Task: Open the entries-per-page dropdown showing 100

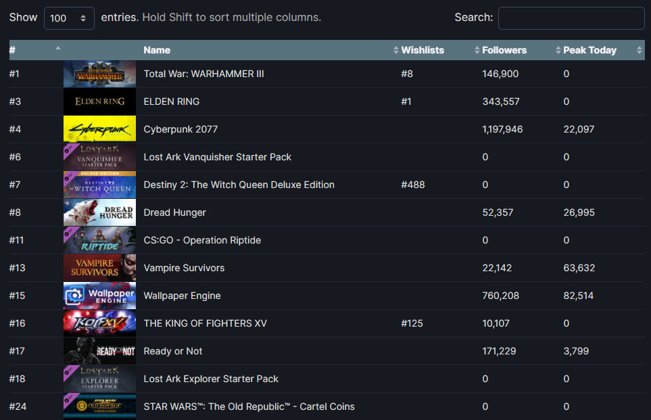Action: pos(69,18)
